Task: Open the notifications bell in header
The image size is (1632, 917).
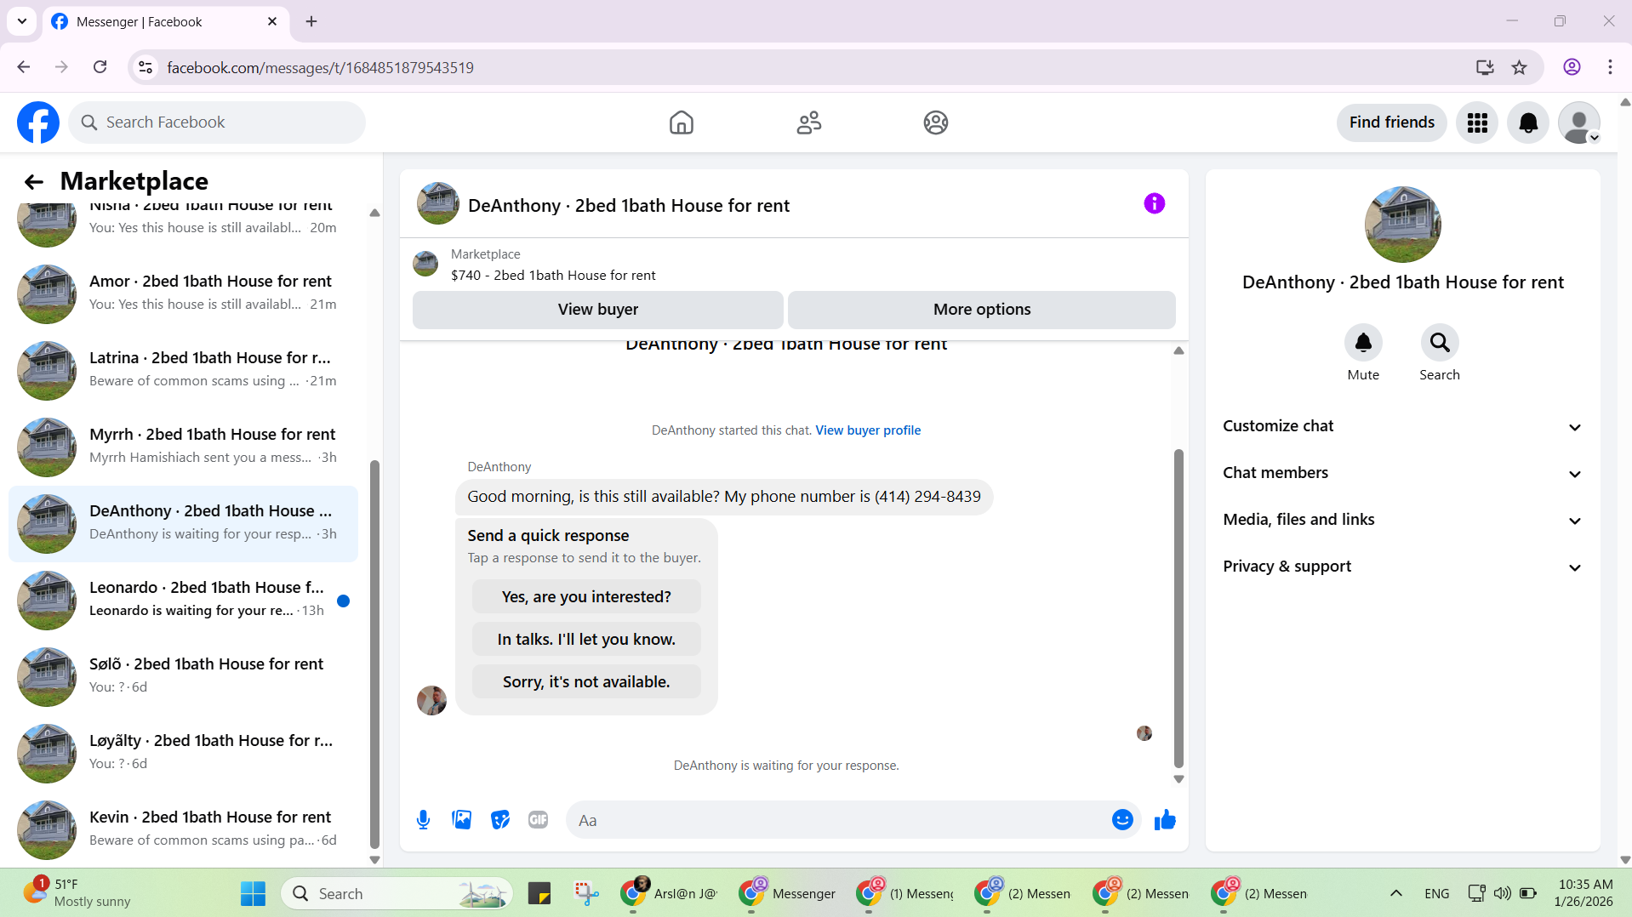Action: 1528,122
